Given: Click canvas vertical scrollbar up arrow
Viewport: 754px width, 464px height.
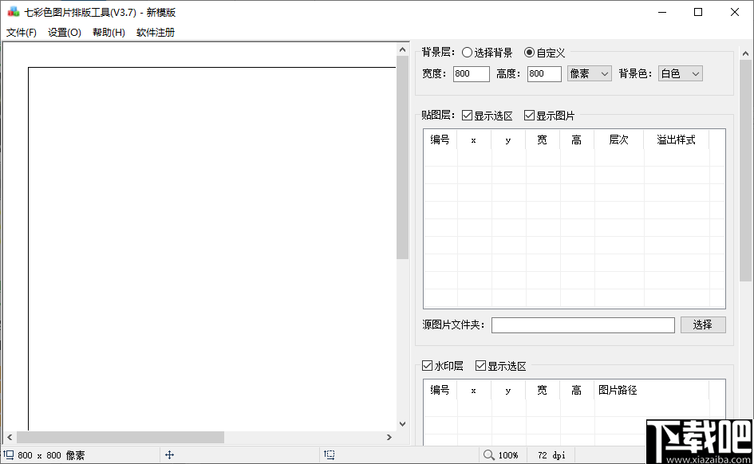Looking at the screenshot, I should click(402, 49).
